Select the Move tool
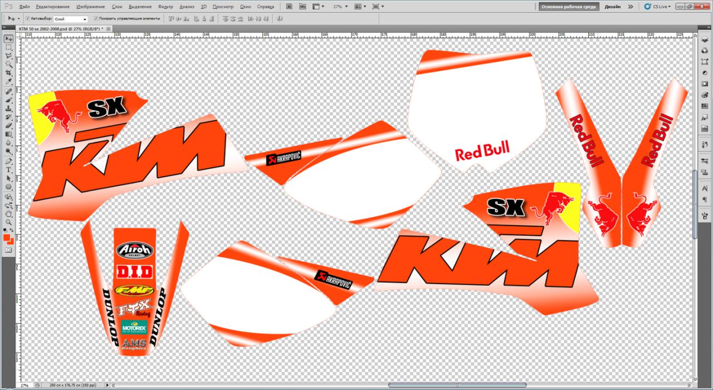713x390 pixels. click(8, 38)
